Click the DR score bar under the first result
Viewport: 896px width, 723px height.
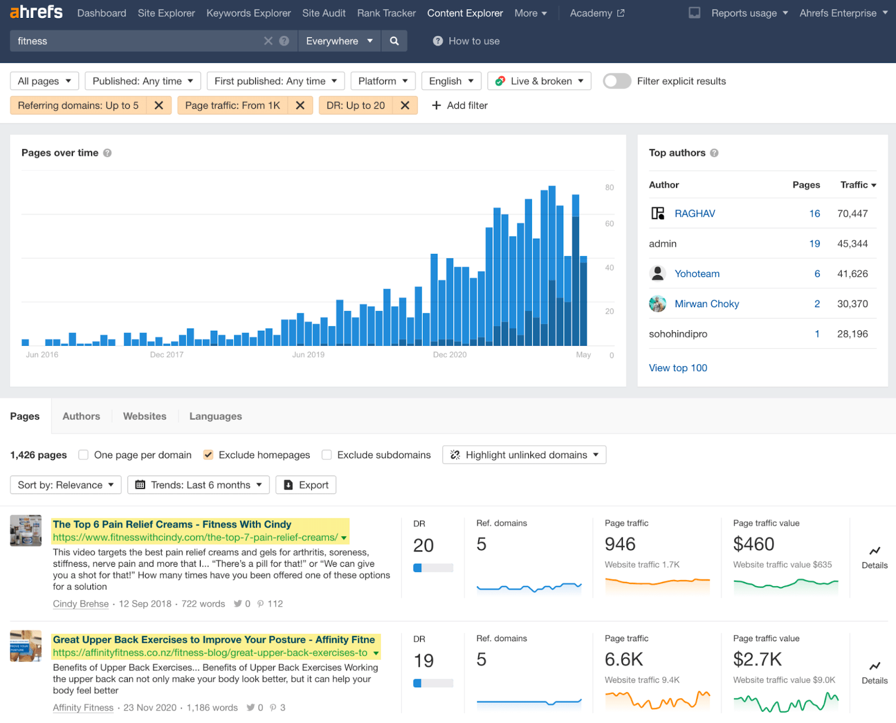point(433,567)
